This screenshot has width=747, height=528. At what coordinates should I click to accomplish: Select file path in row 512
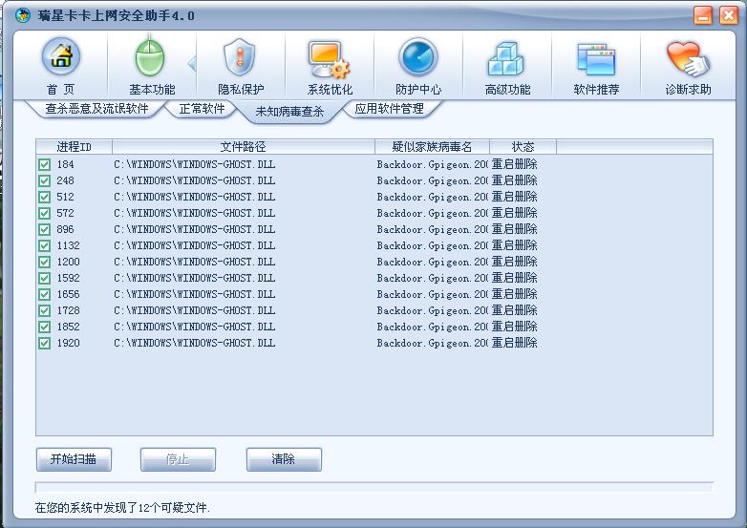click(194, 197)
